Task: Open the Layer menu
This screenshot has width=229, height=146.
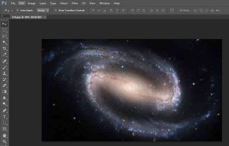Action: 43,3
